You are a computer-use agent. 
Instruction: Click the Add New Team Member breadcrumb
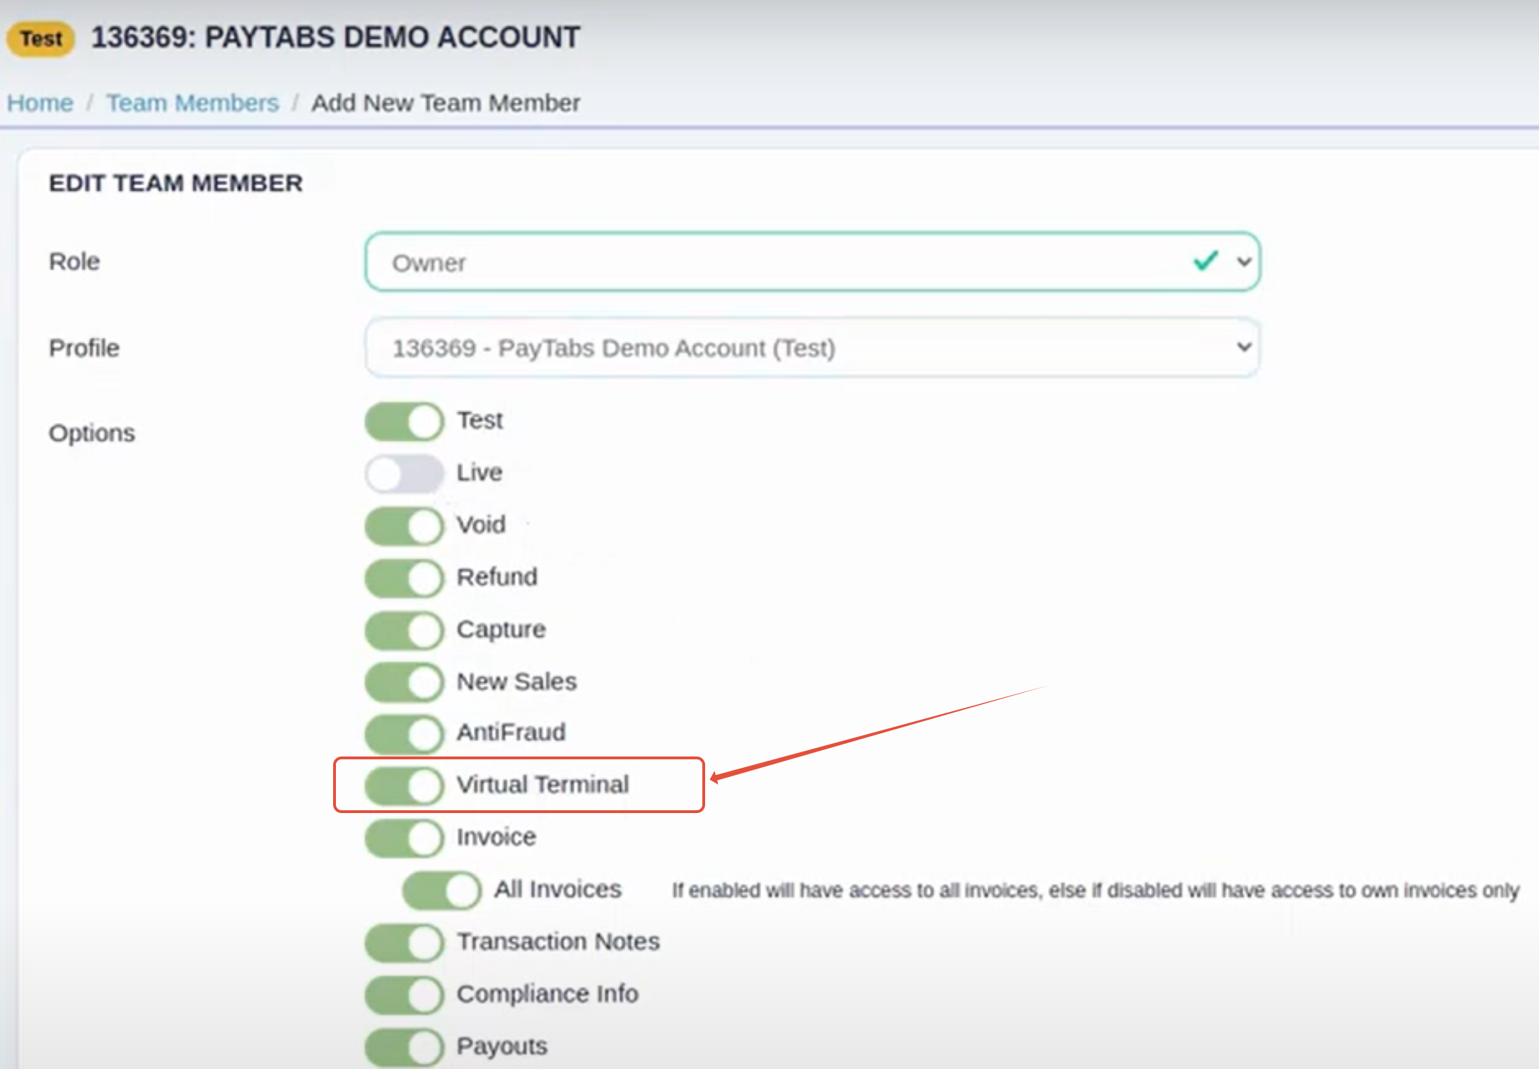(446, 103)
